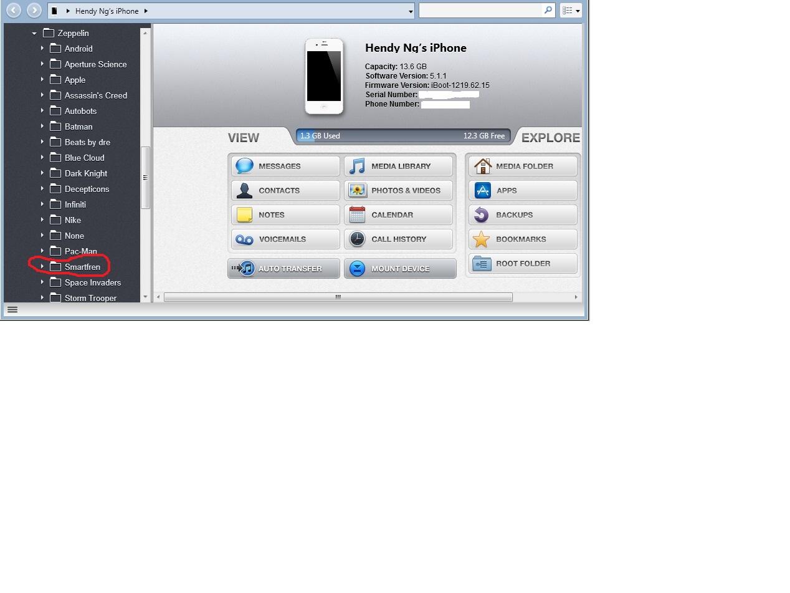This screenshot has width=790, height=593.
Task: Click the Auto Transfer music icon
Action: pyautogui.click(x=247, y=268)
